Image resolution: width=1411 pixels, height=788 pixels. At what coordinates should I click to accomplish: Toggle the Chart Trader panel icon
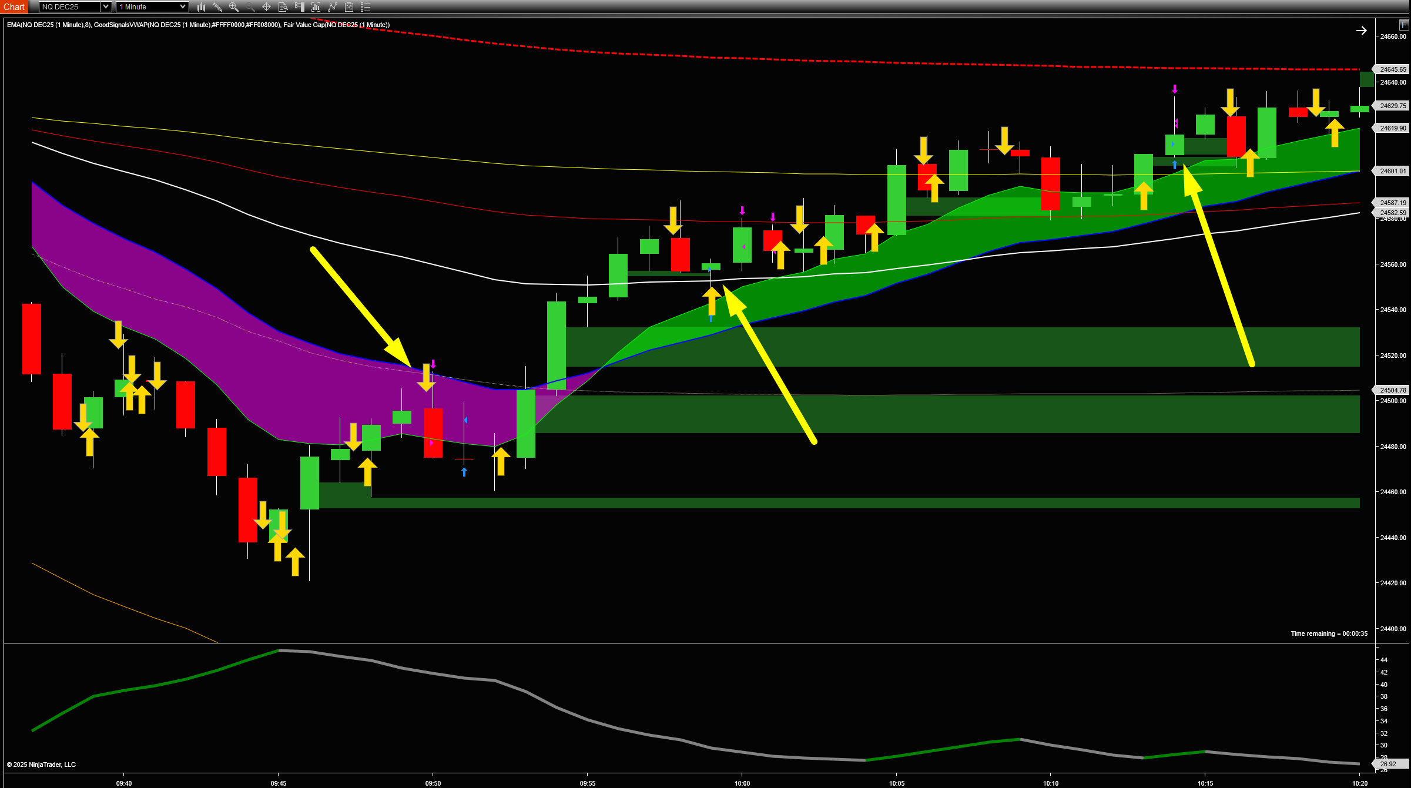coord(300,7)
